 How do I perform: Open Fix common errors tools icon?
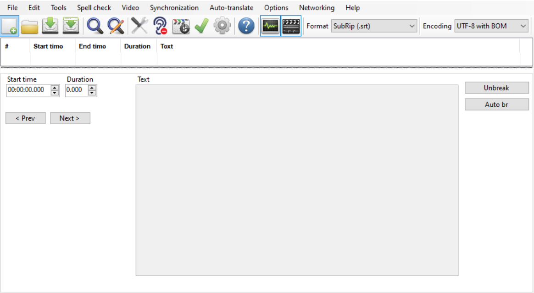coord(139,26)
